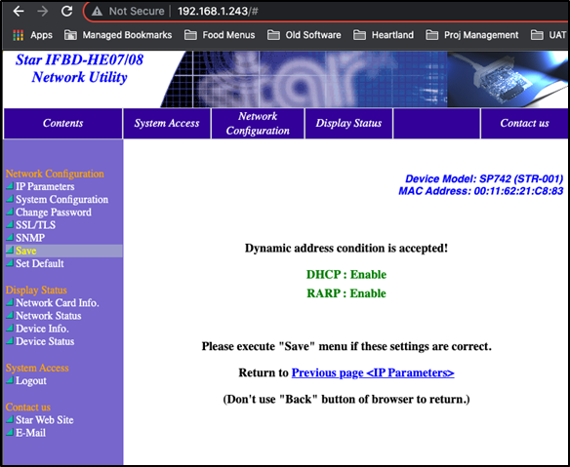Click the "DHCP : Enable" text
The image size is (570, 467).
tap(346, 275)
